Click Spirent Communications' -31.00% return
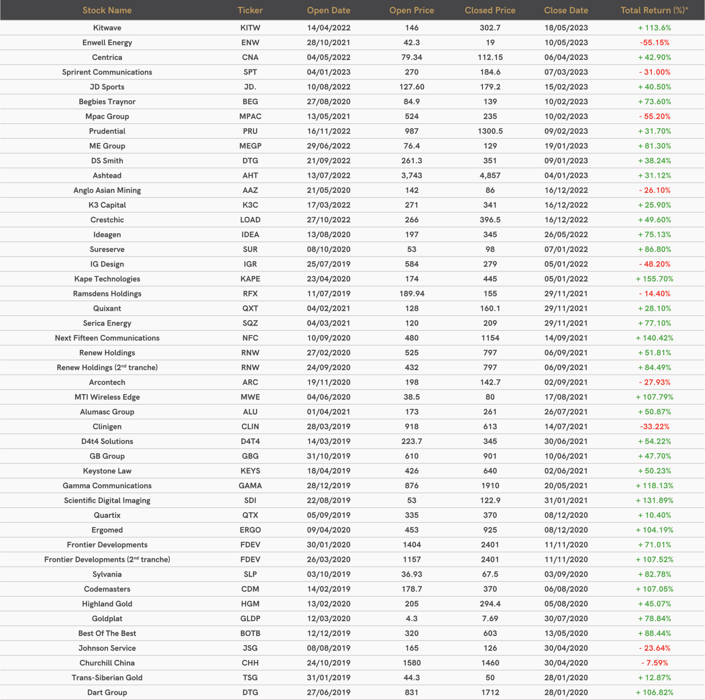Screen dimensions: 705x700 click(655, 72)
